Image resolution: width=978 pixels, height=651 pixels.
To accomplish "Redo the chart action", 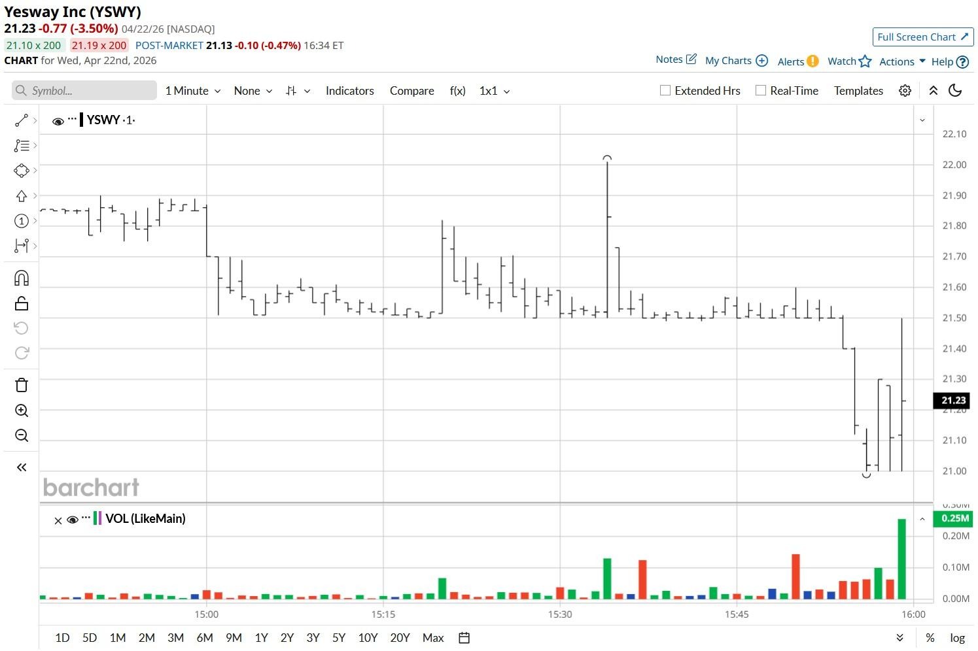I will (22, 353).
